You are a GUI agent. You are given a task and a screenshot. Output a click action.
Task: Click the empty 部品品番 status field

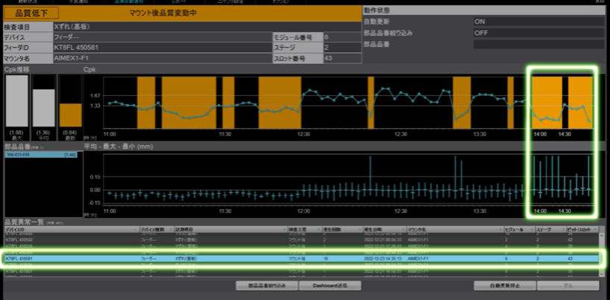click(x=539, y=45)
